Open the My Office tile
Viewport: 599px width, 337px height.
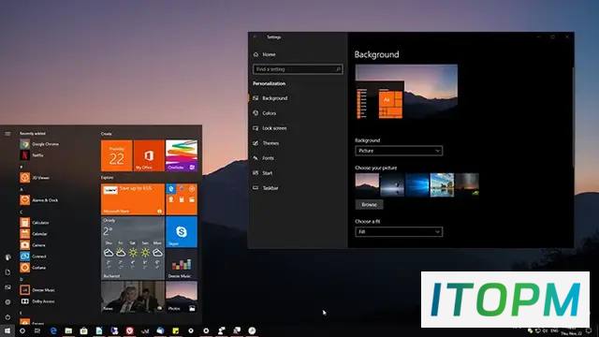149,155
